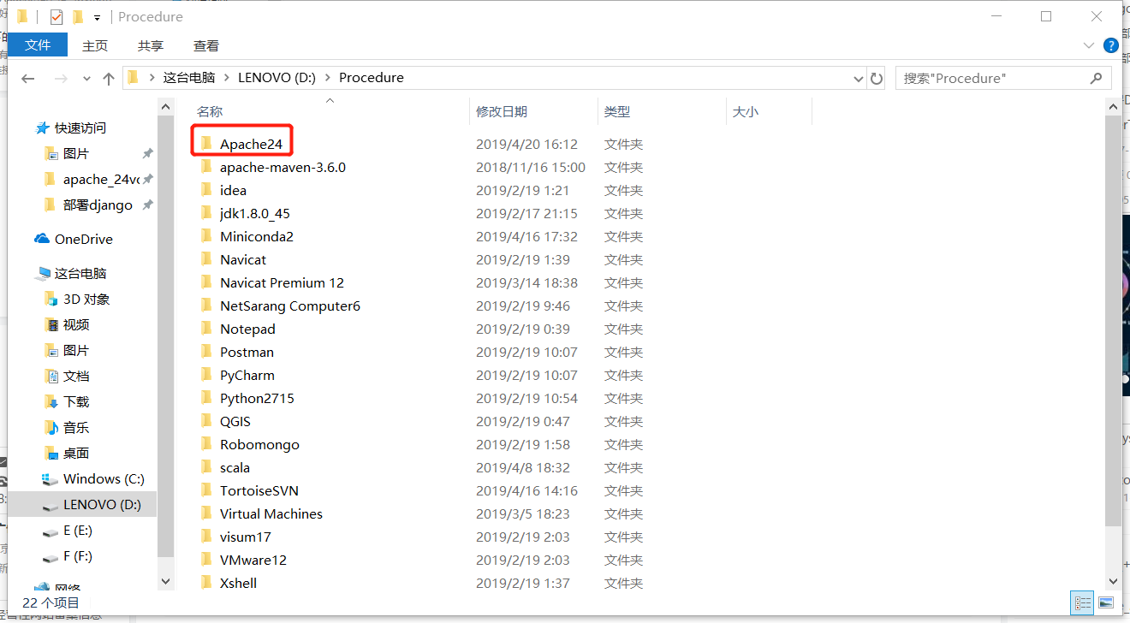Open the Properties icon on quick access toolbar
The image size is (1130, 623).
point(56,15)
